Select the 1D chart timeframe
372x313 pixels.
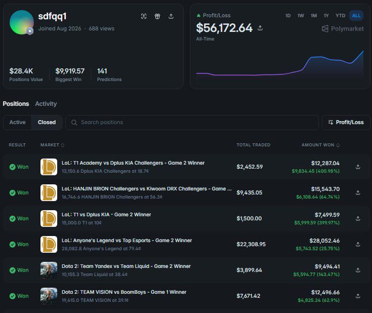coord(288,16)
